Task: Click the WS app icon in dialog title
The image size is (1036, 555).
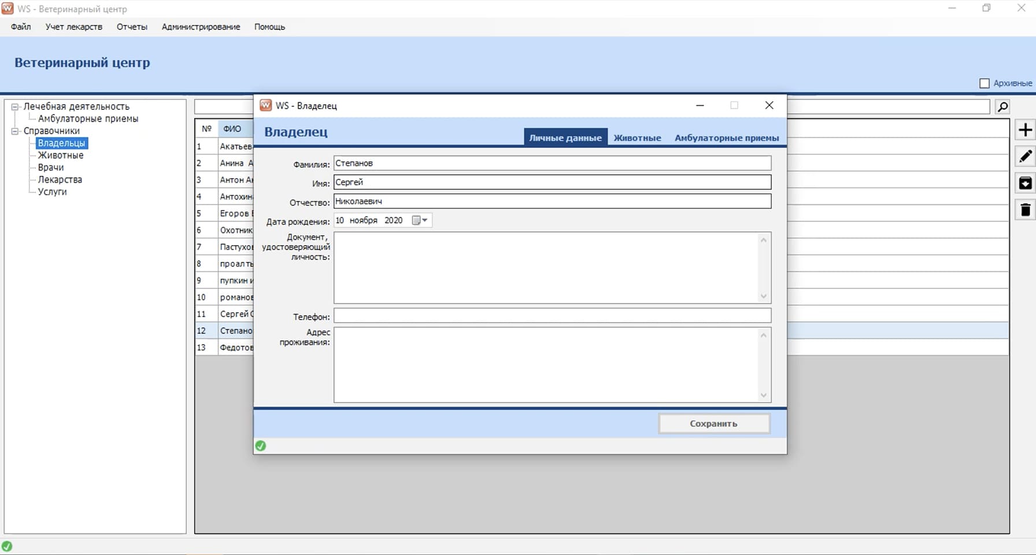Action: pos(266,105)
